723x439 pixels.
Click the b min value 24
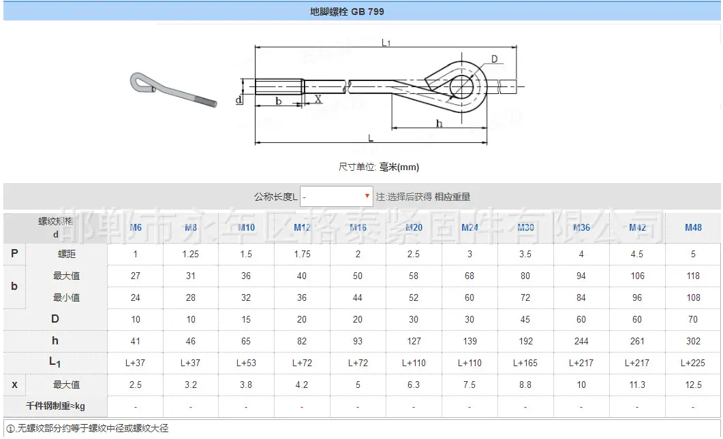pos(135,297)
